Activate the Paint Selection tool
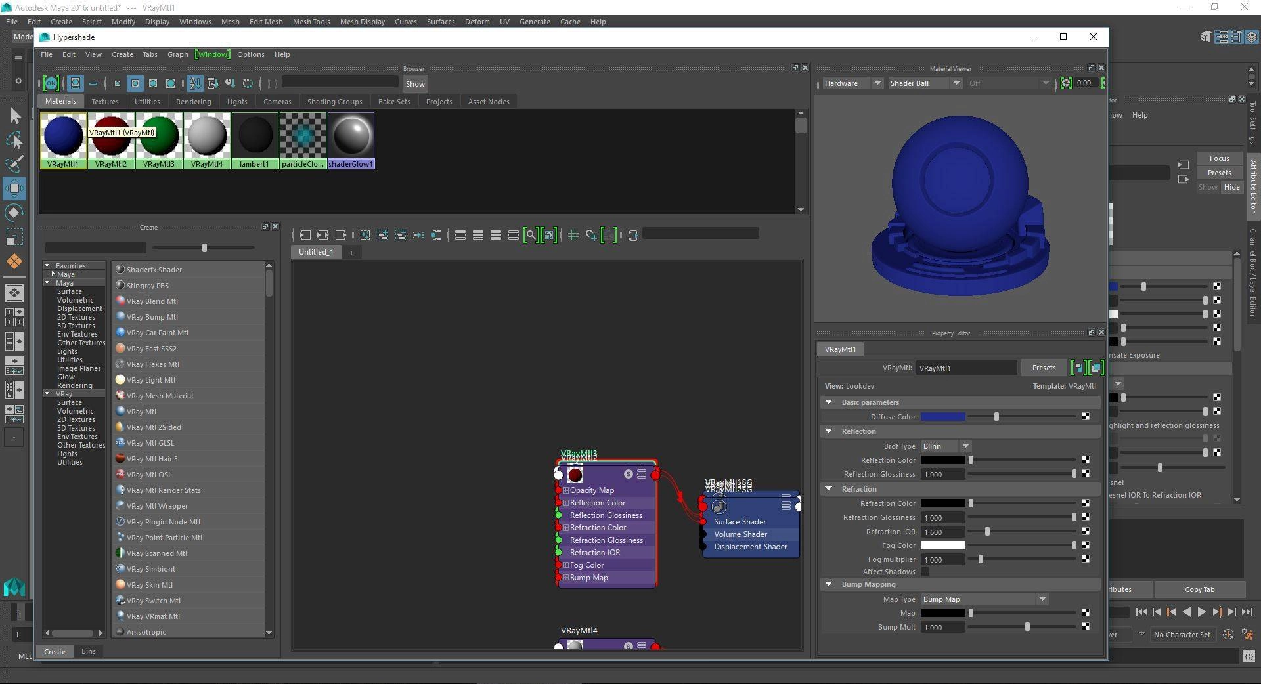 point(14,164)
